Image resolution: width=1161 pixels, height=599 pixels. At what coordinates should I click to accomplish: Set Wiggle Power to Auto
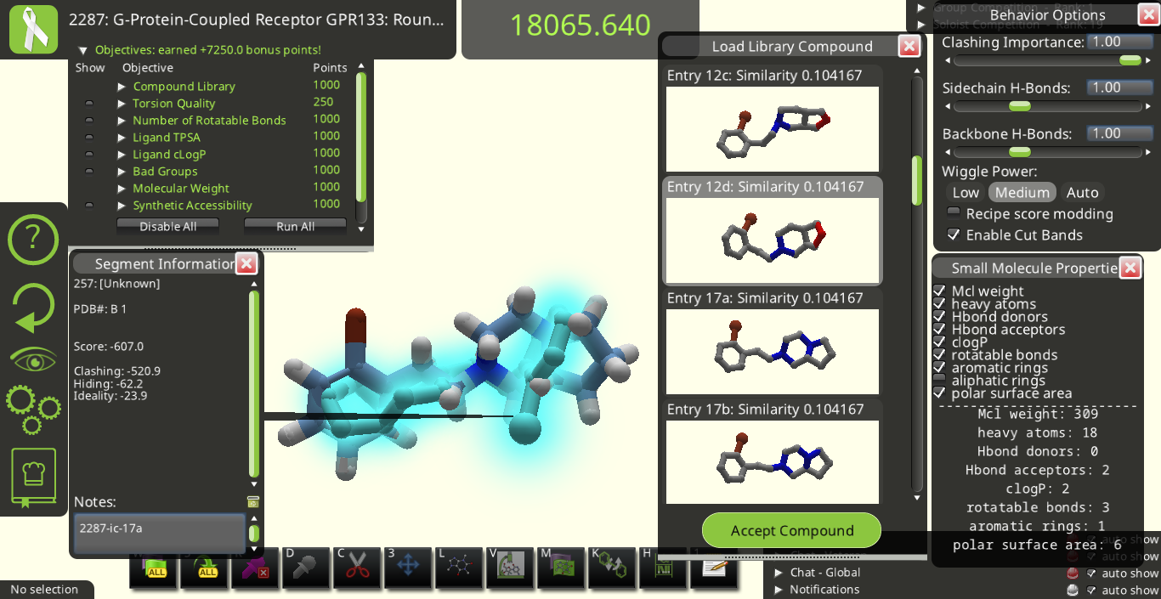pos(1082,193)
